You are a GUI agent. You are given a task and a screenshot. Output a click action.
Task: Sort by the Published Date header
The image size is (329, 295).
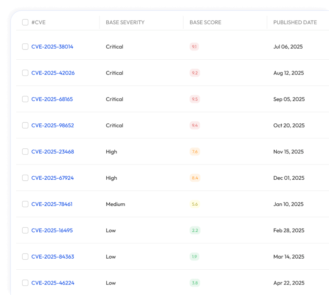295,22
